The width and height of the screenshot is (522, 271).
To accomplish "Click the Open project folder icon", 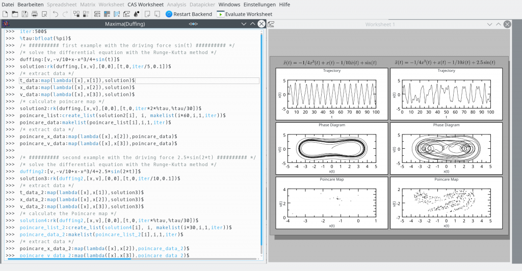I will pyautogui.click(x=15, y=14).
